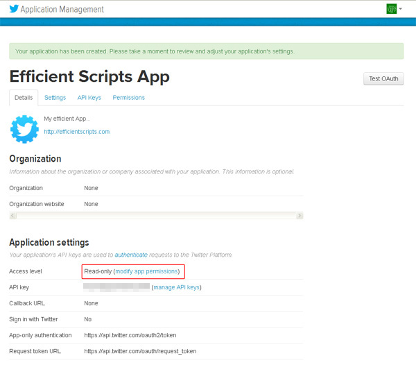Click the API key label

point(19,287)
